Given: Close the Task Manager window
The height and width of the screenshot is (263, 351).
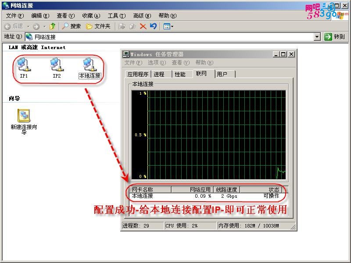Looking at the screenshot, I should coord(291,54).
